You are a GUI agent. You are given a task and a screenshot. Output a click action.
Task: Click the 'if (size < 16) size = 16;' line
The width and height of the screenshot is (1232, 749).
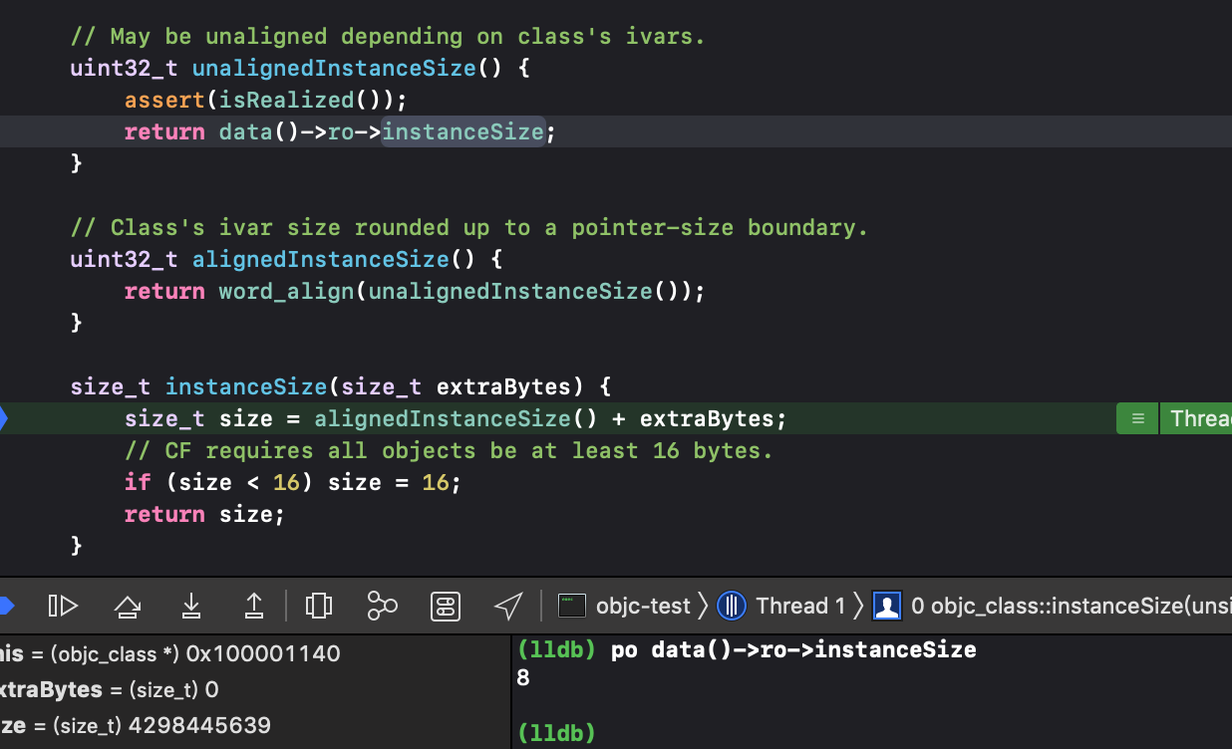(293, 482)
